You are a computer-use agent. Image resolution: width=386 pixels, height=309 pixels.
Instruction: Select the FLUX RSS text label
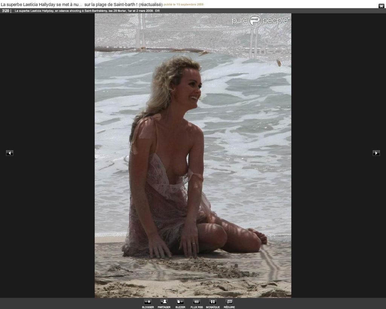[196, 307]
